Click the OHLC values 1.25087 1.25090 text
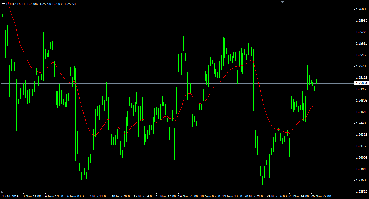The width and height of the screenshot is (369, 199). [39, 4]
